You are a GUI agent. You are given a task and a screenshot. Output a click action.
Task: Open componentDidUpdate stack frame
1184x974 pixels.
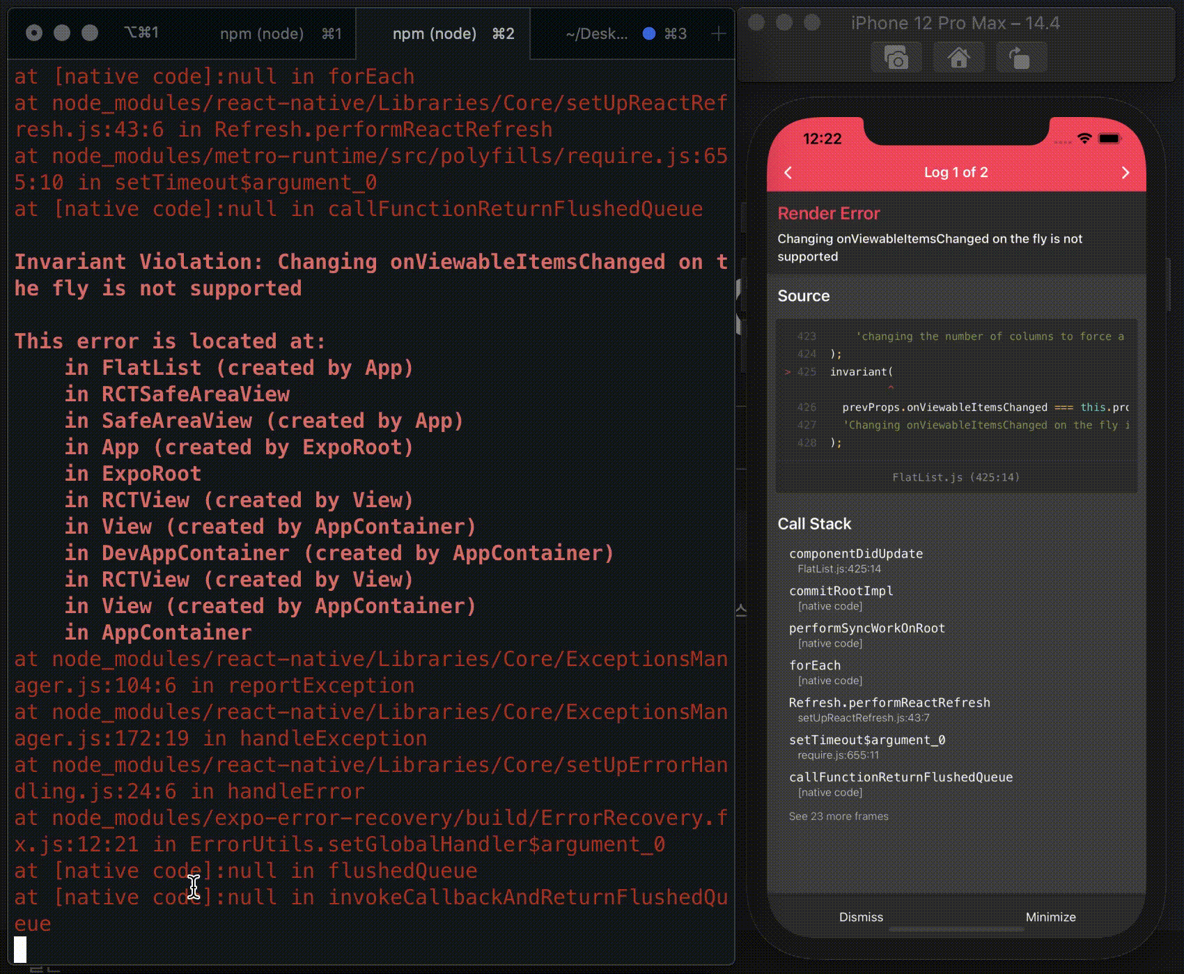(x=856, y=560)
